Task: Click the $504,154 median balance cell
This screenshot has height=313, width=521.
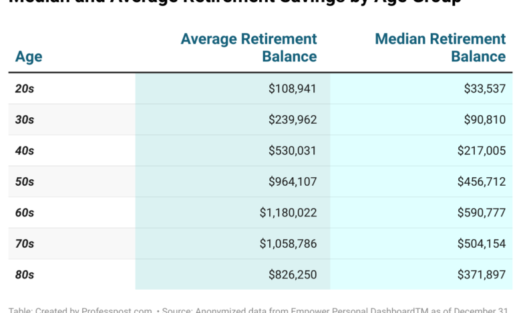Action: point(481,244)
